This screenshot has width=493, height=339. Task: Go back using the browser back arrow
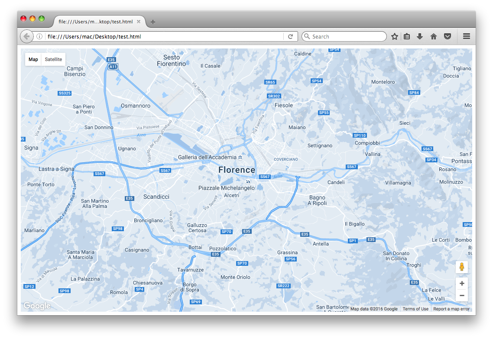27,36
